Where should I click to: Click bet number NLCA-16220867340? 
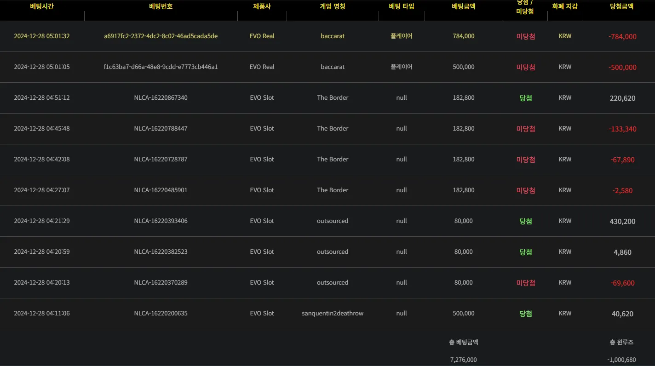click(x=161, y=97)
